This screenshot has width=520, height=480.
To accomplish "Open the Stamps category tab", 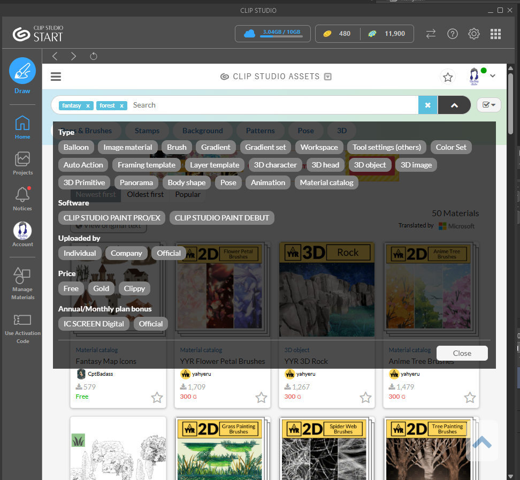I will coord(147,131).
